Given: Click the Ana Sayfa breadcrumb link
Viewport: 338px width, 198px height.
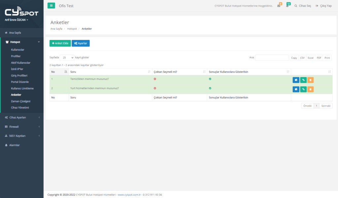Looking at the screenshot, I should (56, 29).
